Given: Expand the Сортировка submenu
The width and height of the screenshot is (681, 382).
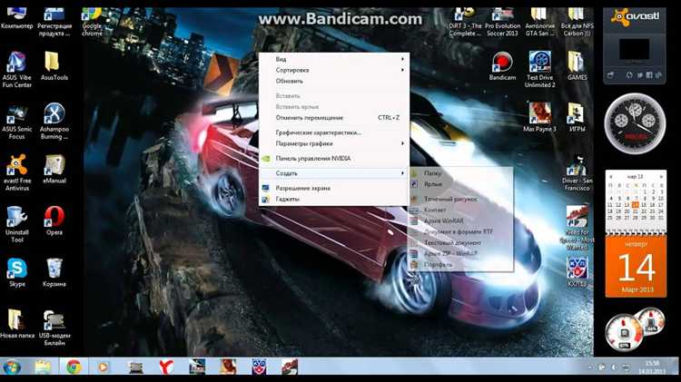Looking at the screenshot, I should click(334, 70).
